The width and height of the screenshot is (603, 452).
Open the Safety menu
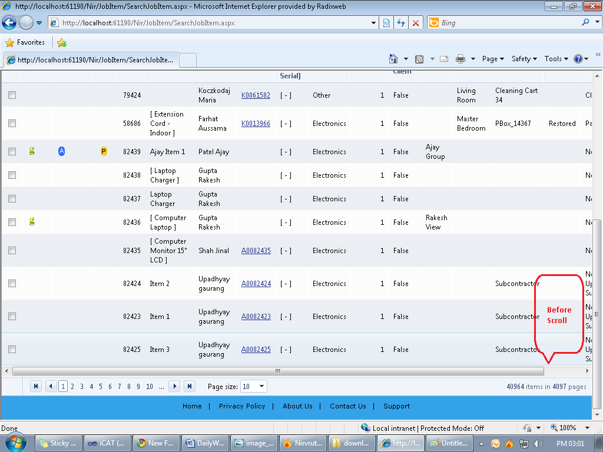[x=524, y=59]
